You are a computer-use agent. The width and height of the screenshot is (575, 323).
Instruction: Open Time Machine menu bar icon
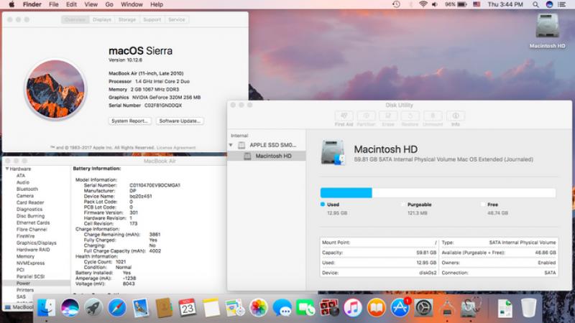396,4
